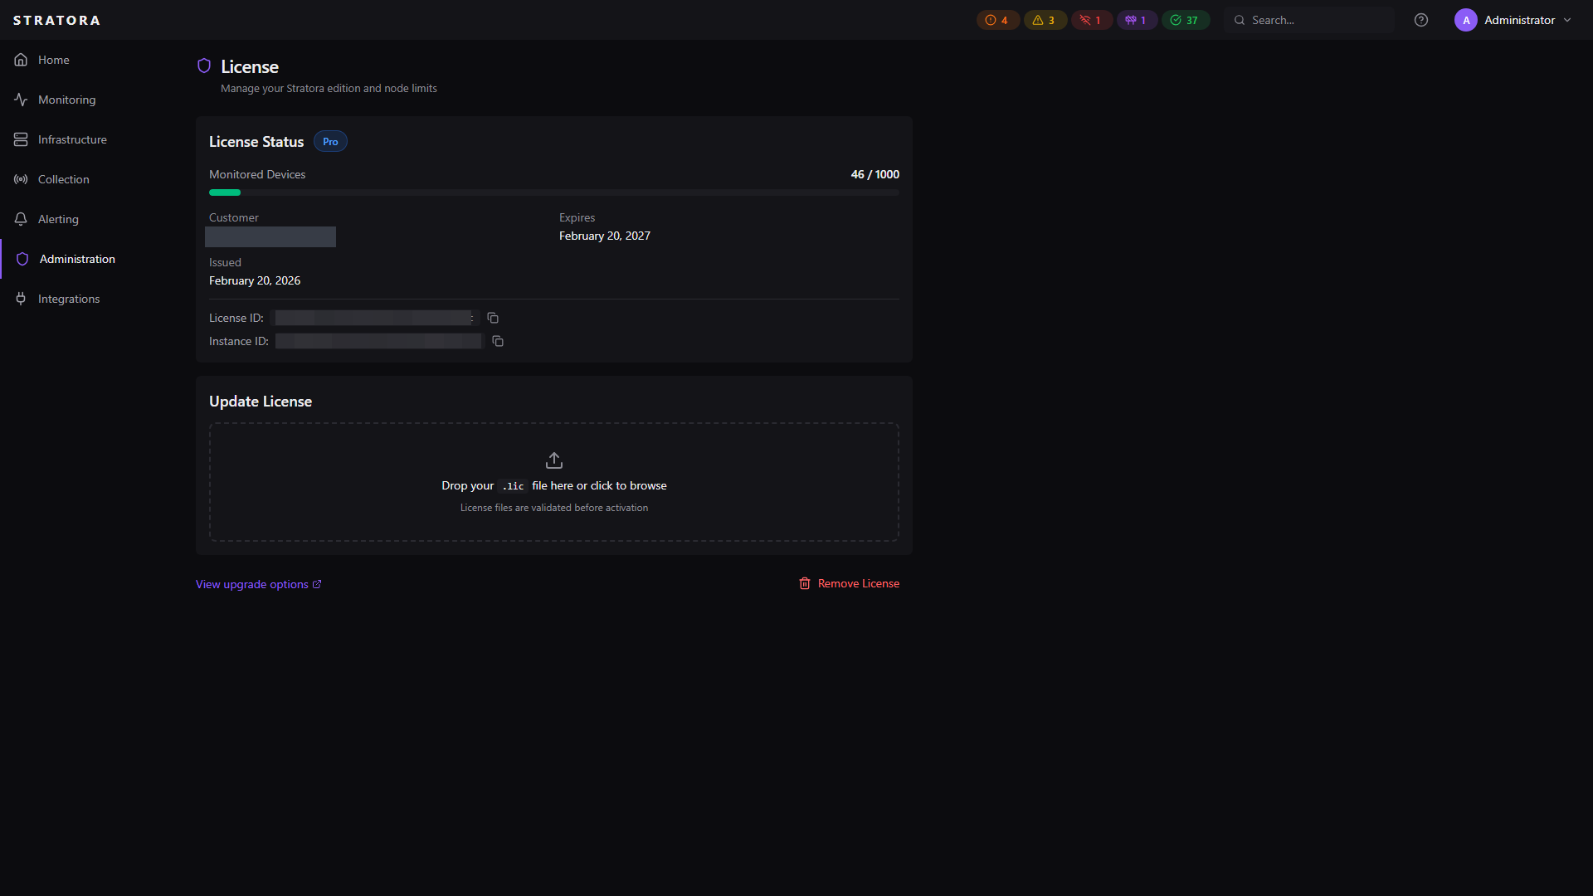Screen dimensions: 1593x896
Task: Click the 'Manage your Stratora edition' subtitle
Action: pyautogui.click(x=329, y=88)
